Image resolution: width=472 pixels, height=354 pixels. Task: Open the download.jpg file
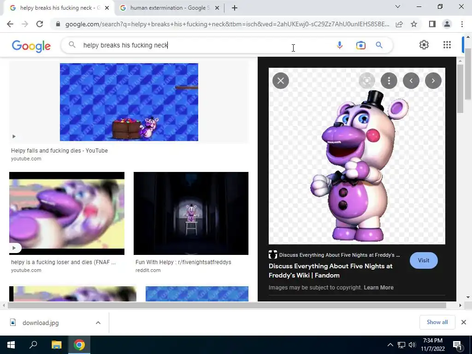41,323
